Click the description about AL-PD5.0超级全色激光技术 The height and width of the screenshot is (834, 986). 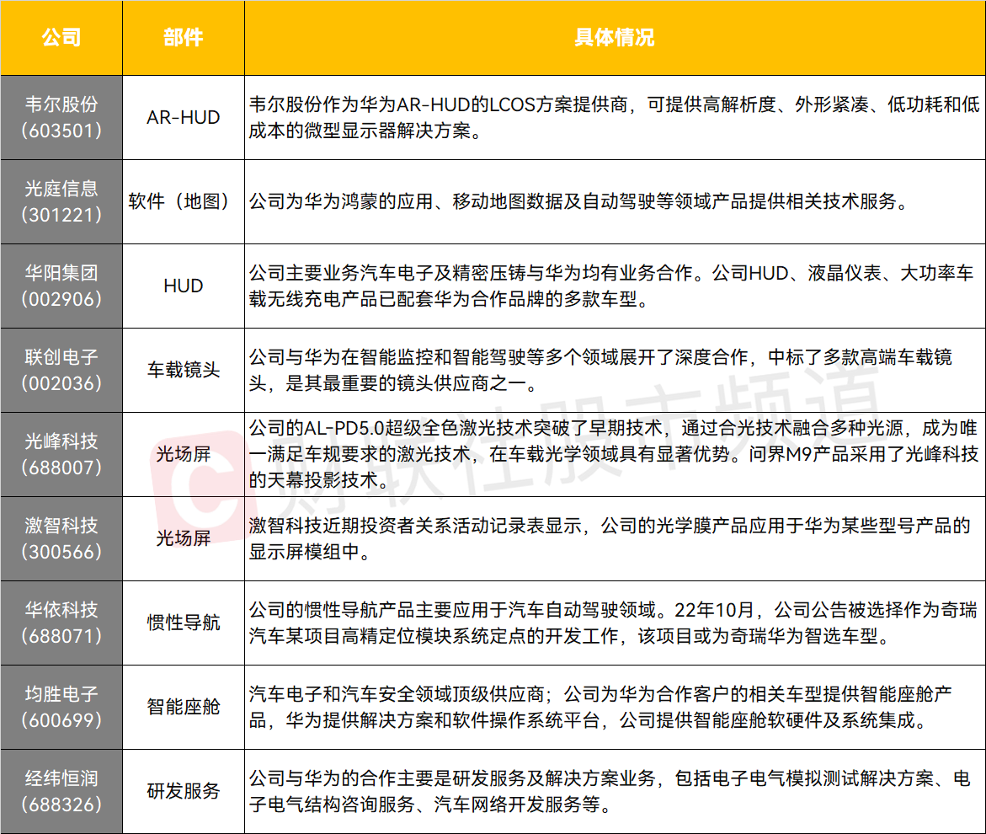[x=615, y=455]
